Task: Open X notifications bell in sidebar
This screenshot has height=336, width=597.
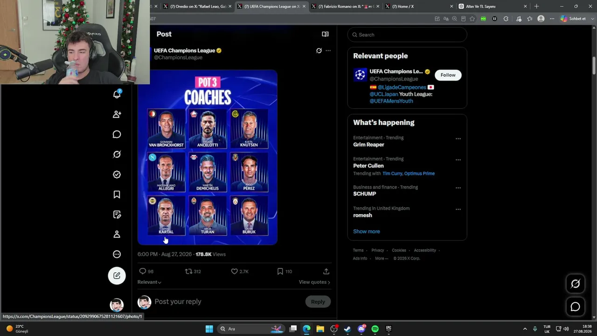Action: 117,94
